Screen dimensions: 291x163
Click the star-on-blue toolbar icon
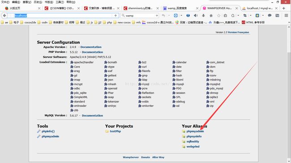(x=257, y=16)
